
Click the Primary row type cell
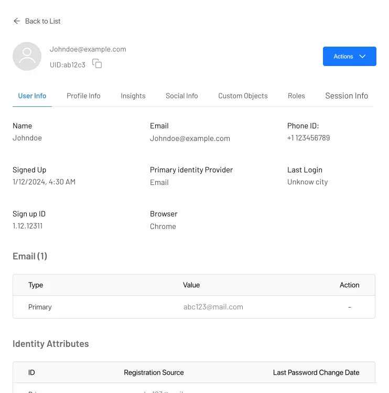tap(40, 307)
